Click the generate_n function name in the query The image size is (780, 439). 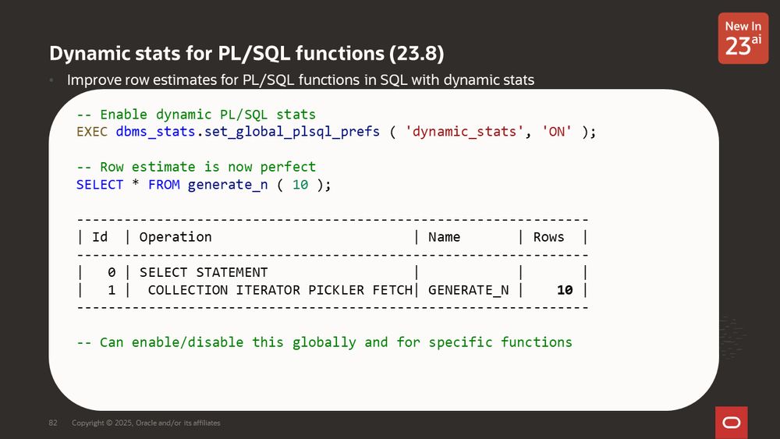(228, 185)
